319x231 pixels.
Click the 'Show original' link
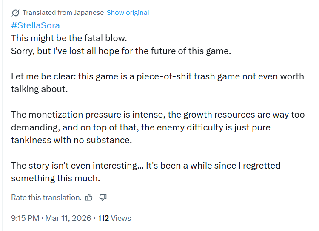(128, 13)
